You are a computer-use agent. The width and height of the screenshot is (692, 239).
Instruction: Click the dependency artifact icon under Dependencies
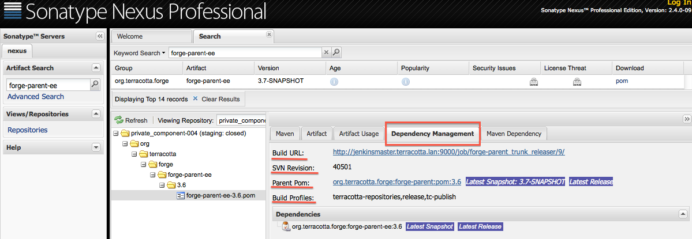pyautogui.click(x=286, y=227)
